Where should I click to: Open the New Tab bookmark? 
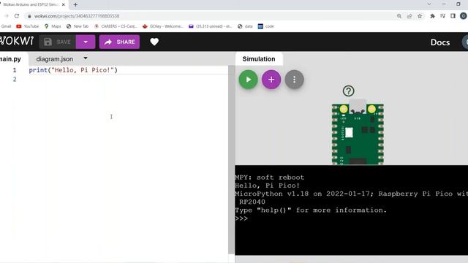point(78,26)
